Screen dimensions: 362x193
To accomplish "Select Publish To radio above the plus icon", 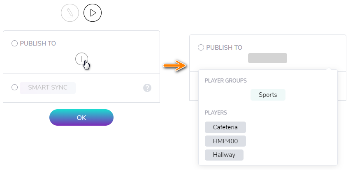I will [14, 44].
